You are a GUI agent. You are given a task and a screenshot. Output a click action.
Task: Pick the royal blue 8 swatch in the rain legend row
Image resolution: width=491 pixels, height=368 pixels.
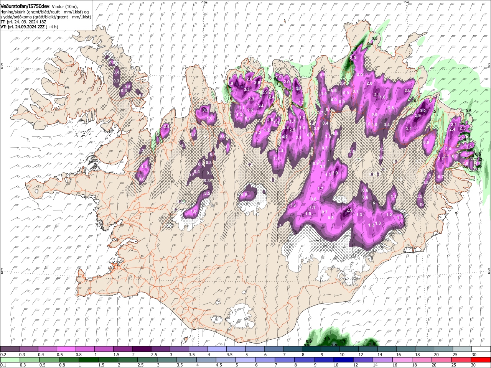click(303, 360)
